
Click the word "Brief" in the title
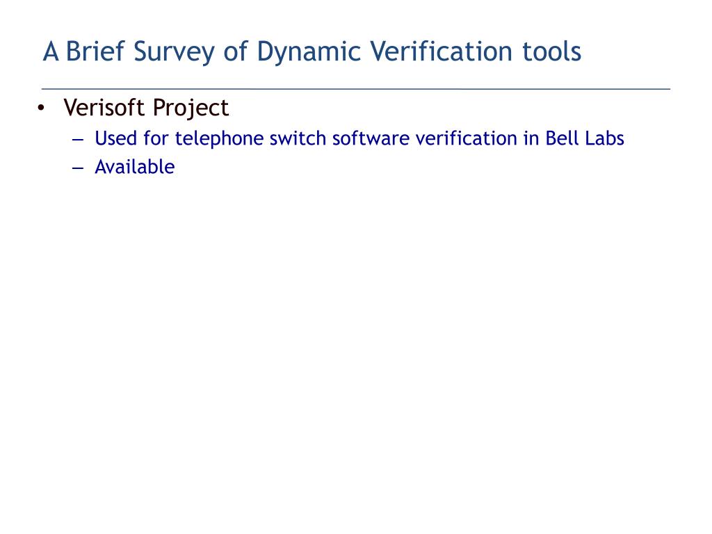94,51
